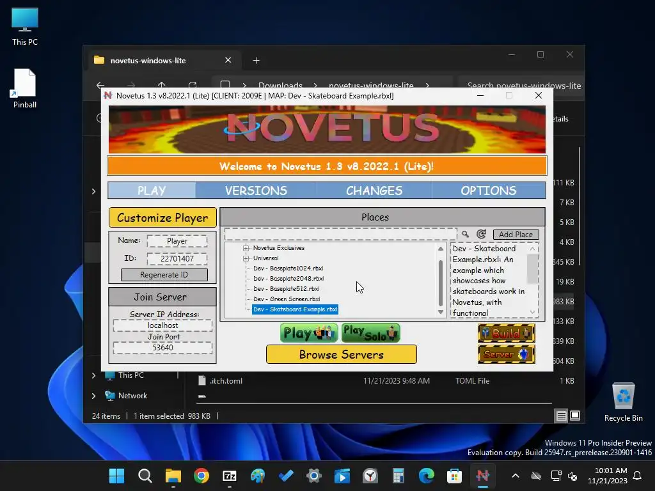Open 7-Zip from the taskbar

point(230,476)
